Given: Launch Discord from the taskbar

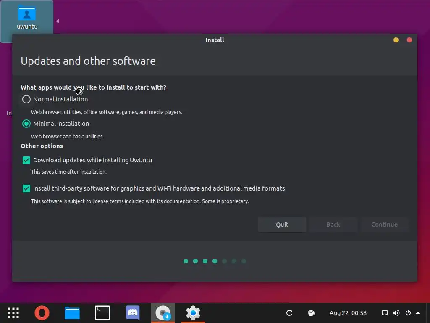Looking at the screenshot, I should coord(133,313).
